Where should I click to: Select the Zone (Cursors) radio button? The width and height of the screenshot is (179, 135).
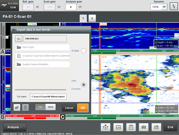[x=84, y=85]
